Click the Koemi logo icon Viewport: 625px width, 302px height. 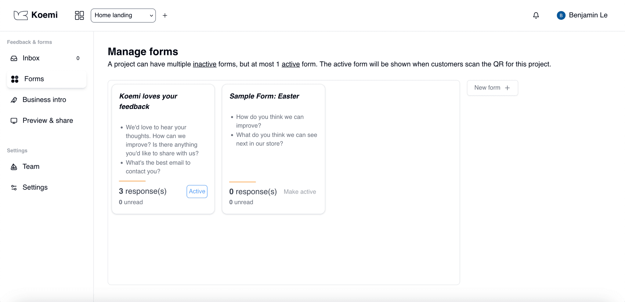click(21, 15)
